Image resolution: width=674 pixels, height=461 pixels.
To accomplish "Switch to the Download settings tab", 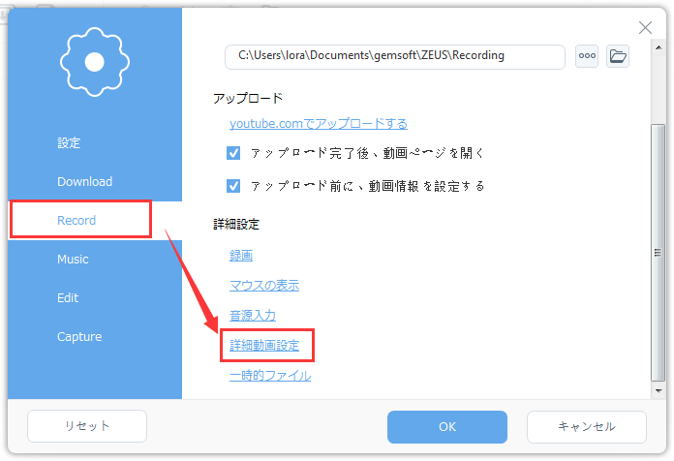I will pos(84,181).
